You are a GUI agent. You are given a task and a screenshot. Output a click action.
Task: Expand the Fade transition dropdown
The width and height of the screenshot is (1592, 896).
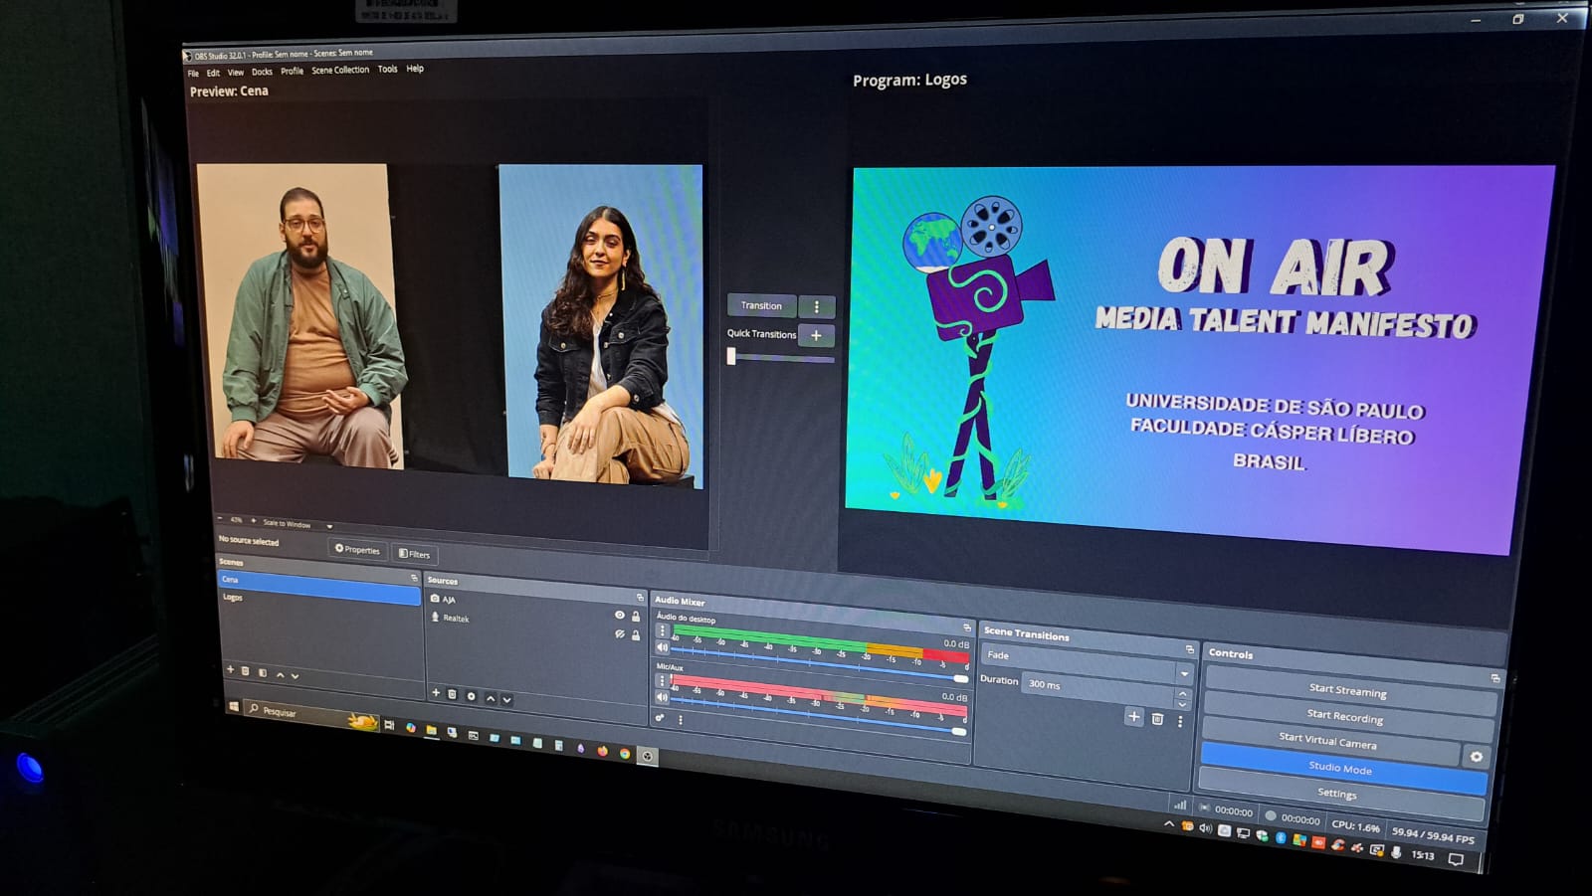point(1184,673)
